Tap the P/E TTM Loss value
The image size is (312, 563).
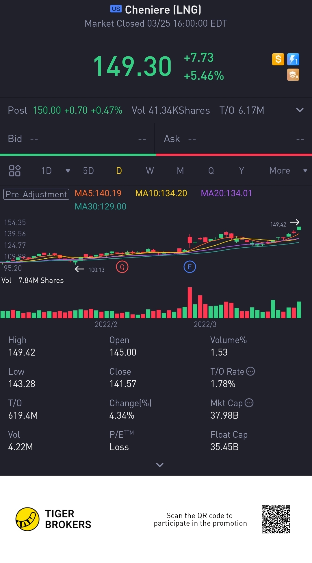click(119, 447)
